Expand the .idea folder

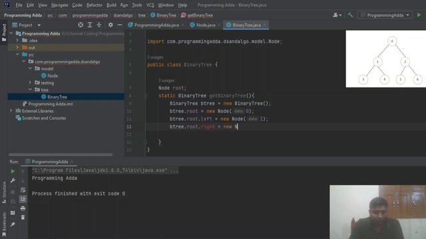[18, 40]
